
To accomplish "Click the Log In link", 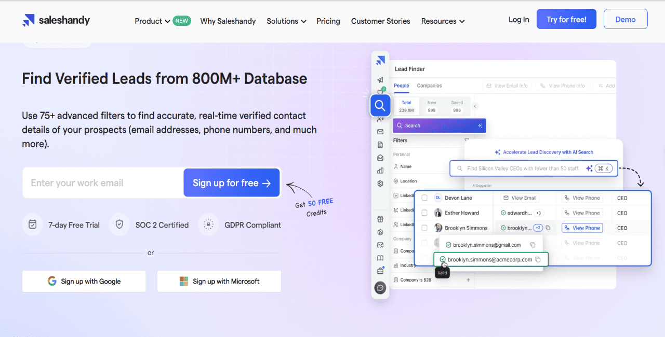I will click(519, 20).
